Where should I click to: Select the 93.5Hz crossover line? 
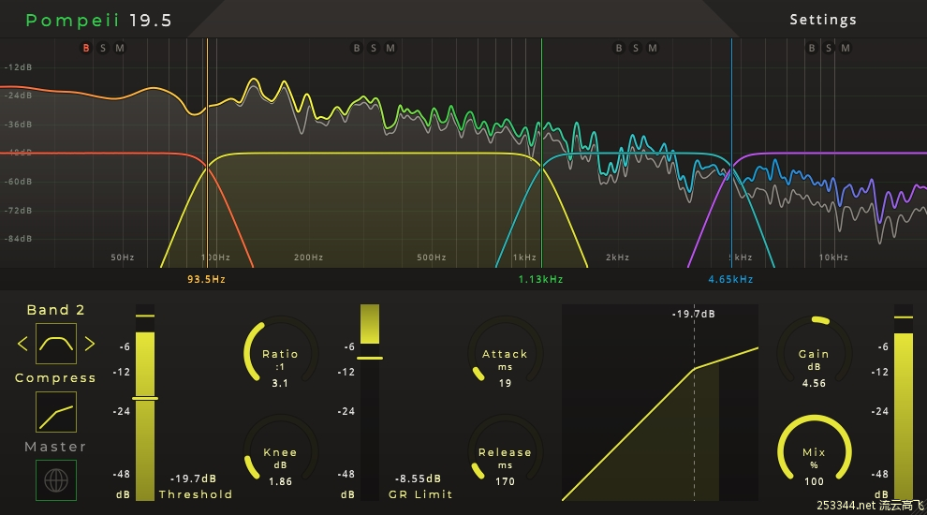[207, 153]
